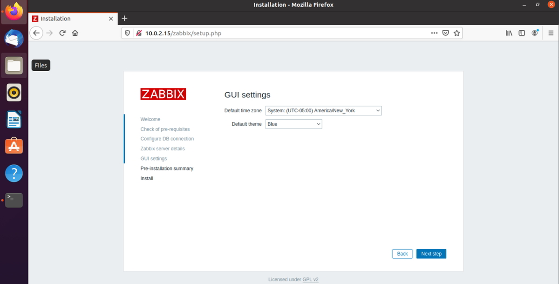Click the Firefox home icon
The width and height of the screenshot is (559, 284).
pyautogui.click(x=75, y=33)
